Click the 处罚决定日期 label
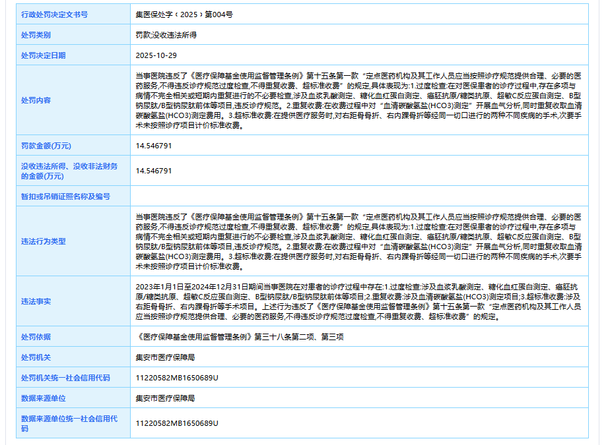This screenshot has width=608, height=445. (44, 55)
